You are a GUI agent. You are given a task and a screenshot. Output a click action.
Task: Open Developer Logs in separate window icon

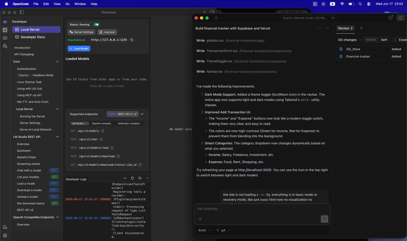pyautogui.click(x=140, y=178)
